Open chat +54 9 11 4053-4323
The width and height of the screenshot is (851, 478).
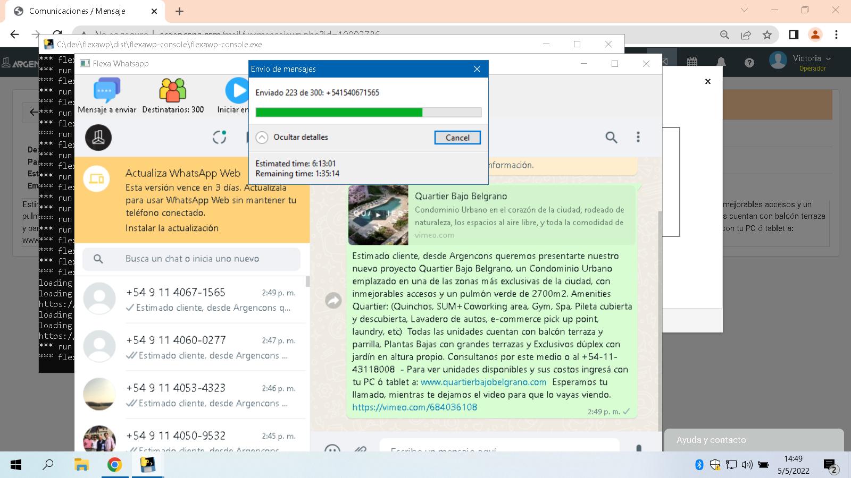click(191, 395)
